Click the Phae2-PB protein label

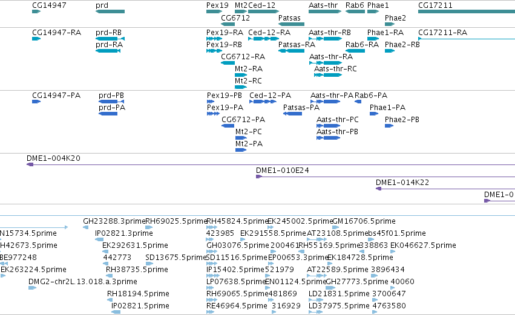(402, 120)
